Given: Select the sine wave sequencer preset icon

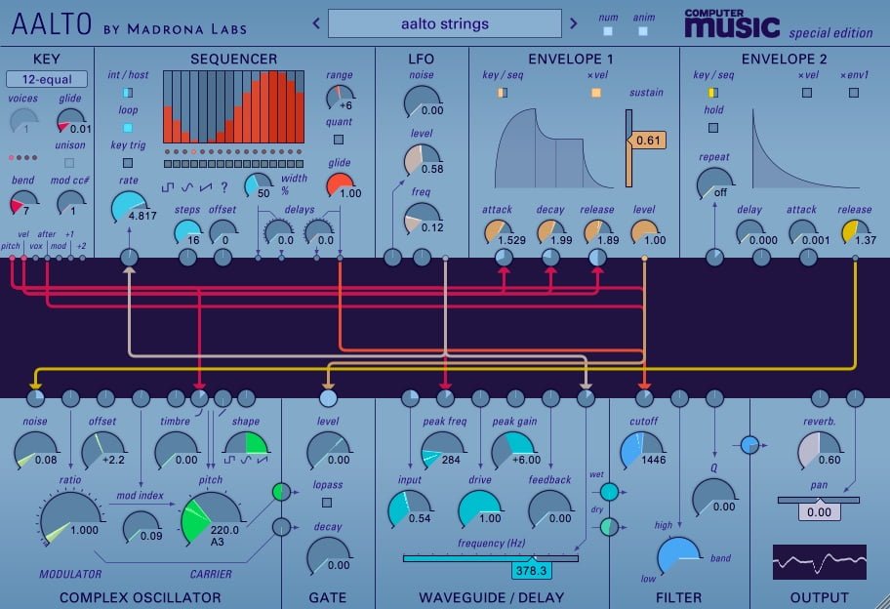Looking at the screenshot, I should (x=186, y=186).
